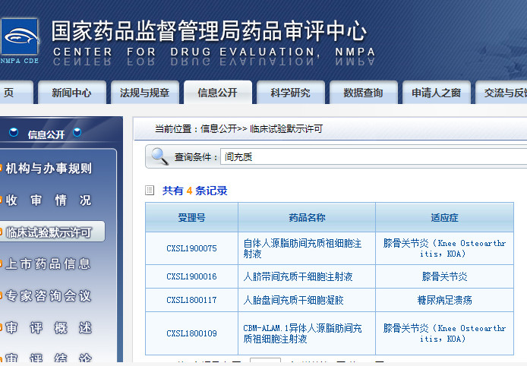Click the 糖尿病足溃疡 indication cell
The height and width of the screenshot is (366, 527).
pyautogui.click(x=444, y=300)
